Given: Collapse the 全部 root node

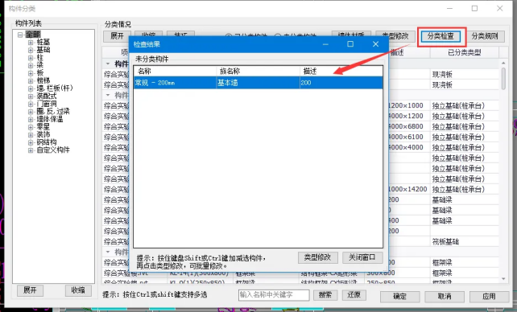Looking at the screenshot, I should coord(20,35).
